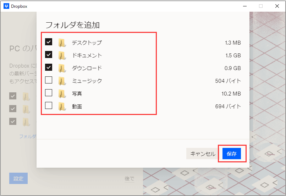Select the デスクトップ folder name
The width and height of the screenshot is (286, 196).
click(x=87, y=43)
